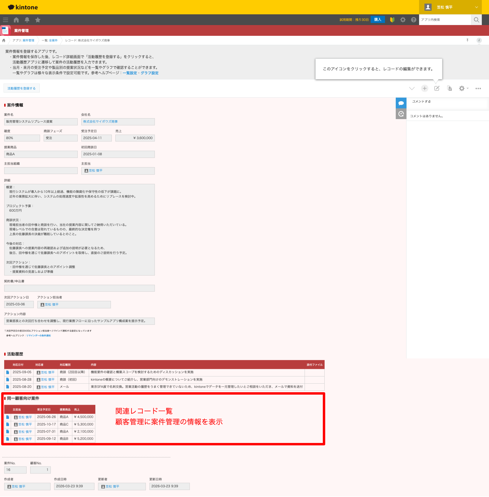Open the 一覧設定 help link
This screenshot has width=489, height=497.
coord(130,73)
